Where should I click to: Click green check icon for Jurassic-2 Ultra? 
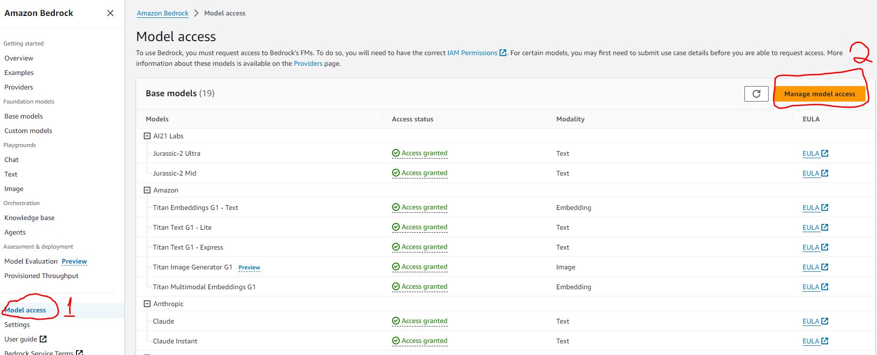(x=396, y=153)
